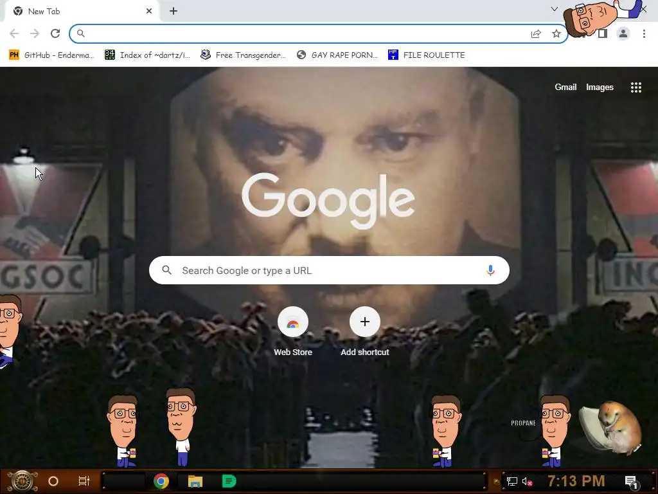This screenshot has height=494, width=658.
Task: Click the Chrome icon on the taskbar
Action: click(161, 481)
